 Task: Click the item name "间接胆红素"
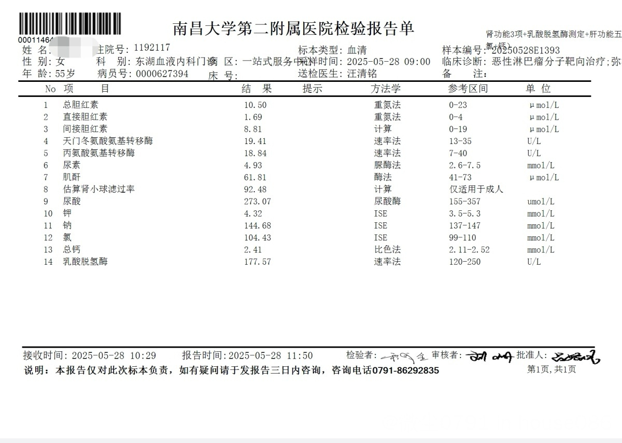(86, 129)
